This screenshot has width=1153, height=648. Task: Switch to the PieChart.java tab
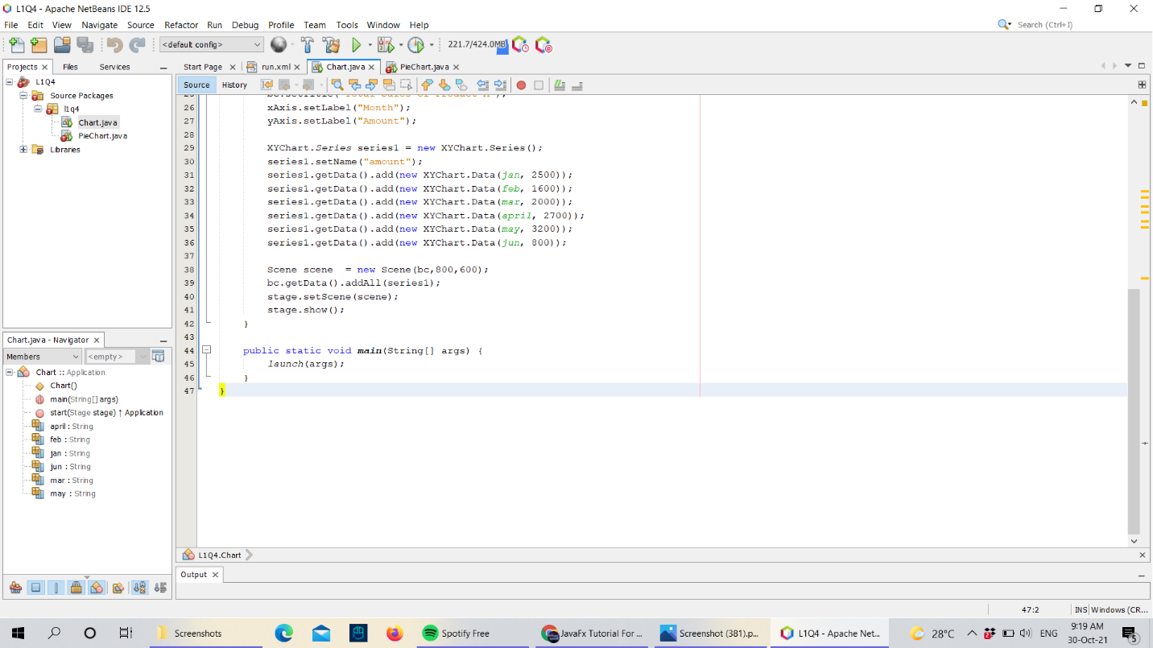[x=424, y=67]
